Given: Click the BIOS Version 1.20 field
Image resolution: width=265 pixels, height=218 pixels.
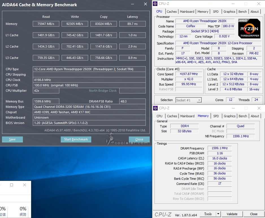Looking at the screenshot, I should point(89,123).
